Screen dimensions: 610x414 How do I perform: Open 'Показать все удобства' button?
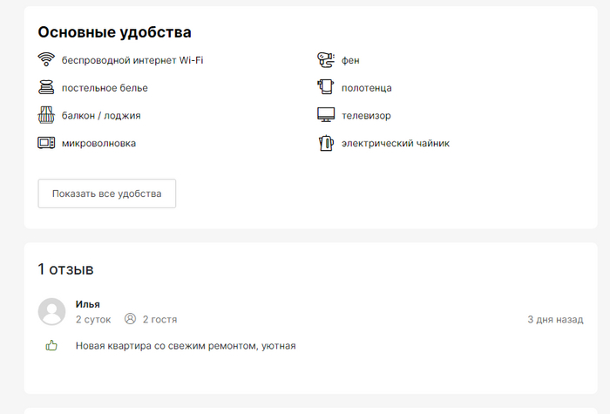click(107, 193)
